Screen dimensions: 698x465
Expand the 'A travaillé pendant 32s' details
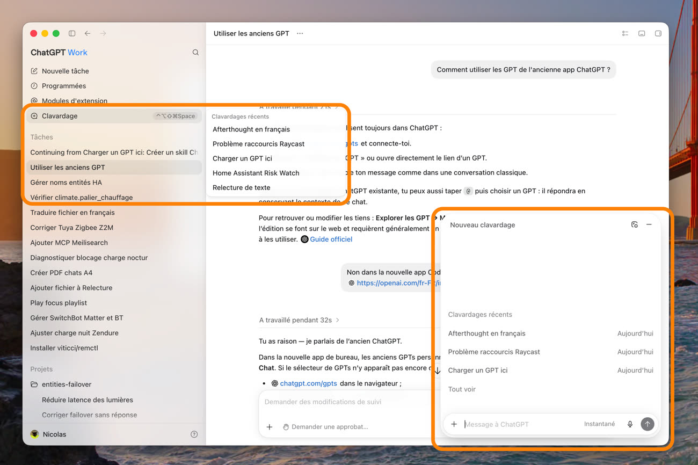tap(299, 320)
